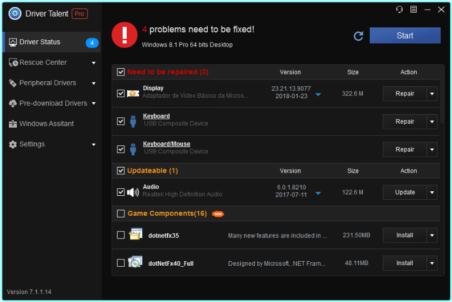Click the dotNetFx40_Full installer icon

135,262
